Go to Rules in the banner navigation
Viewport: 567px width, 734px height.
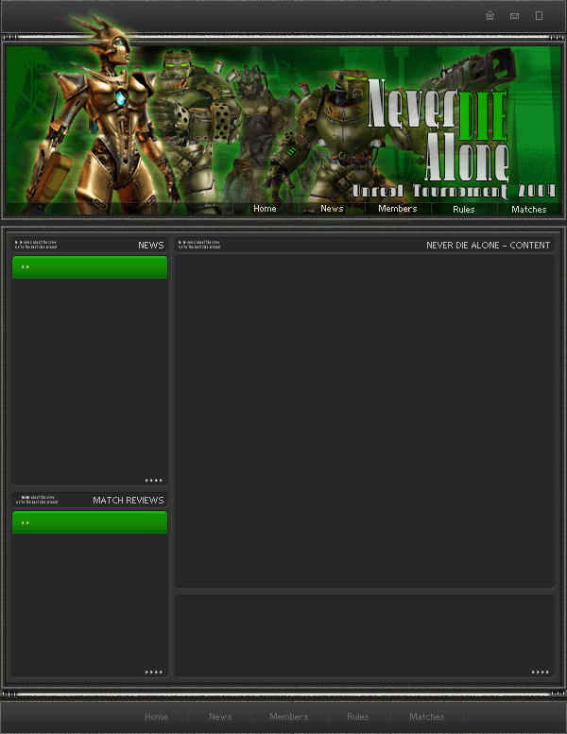pos(463,209)
